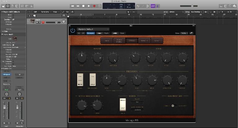Open Quick Help from control bar

(x=12, y=6)
